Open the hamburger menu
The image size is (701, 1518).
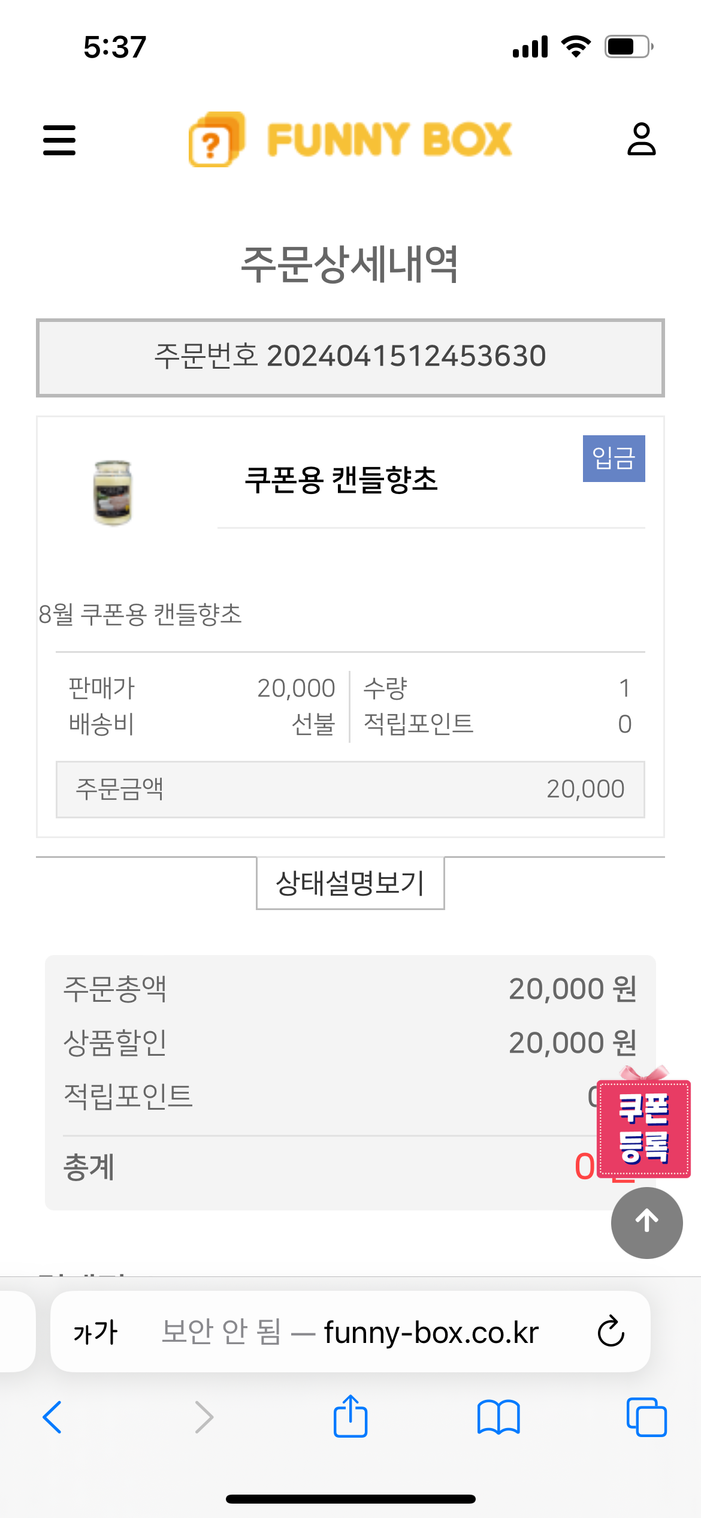[59, 140]
